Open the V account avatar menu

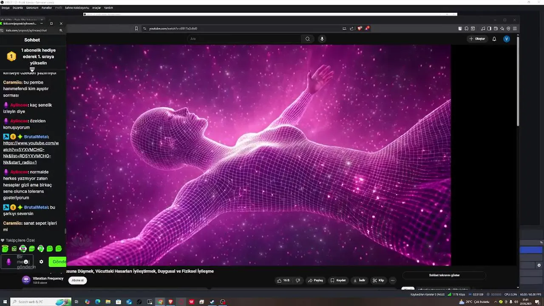[x=507, y=39]
